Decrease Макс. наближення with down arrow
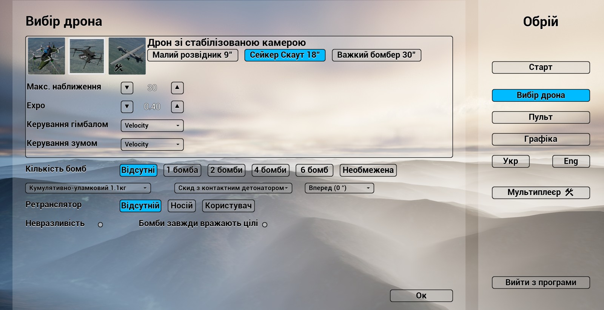The width and height of the screenshot is (604, 310). coord(127,88)
